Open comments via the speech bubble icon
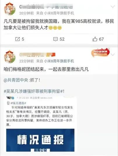The height and width of the screenshot is (156, 118). coord(55,39)
